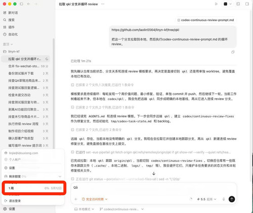Screen dimensions: 253x213
Task: Open the '编写循环 review 提示词' thread
Action: pyautogui.click(x=25, y=146)
